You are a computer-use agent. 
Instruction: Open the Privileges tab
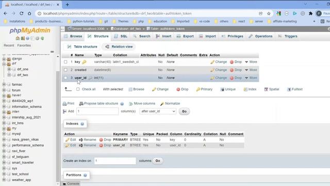click(233, 36)
